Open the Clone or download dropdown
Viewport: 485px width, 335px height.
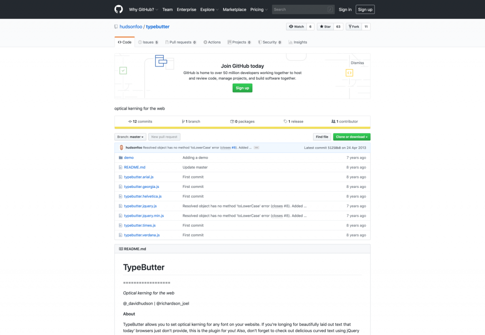point(352,137)
